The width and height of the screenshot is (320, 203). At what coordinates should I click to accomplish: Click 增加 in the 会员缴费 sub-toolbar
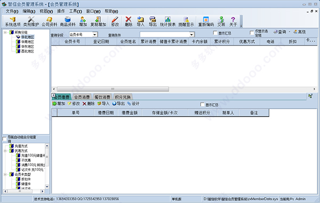59,104
